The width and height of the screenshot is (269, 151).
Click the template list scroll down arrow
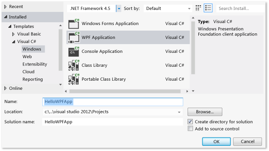tap(193, 91)
